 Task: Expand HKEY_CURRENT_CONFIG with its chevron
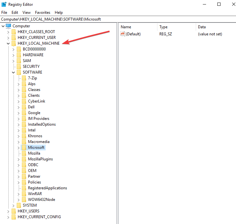coord(8,217)
